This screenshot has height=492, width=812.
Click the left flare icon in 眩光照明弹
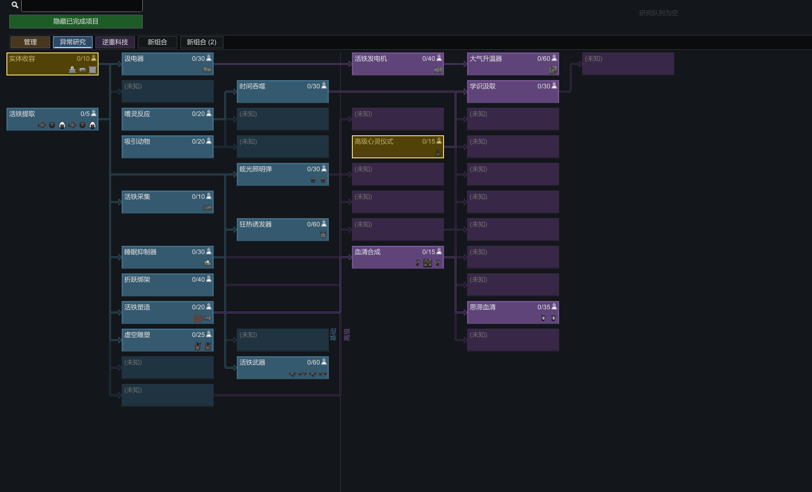coord(313,180)
